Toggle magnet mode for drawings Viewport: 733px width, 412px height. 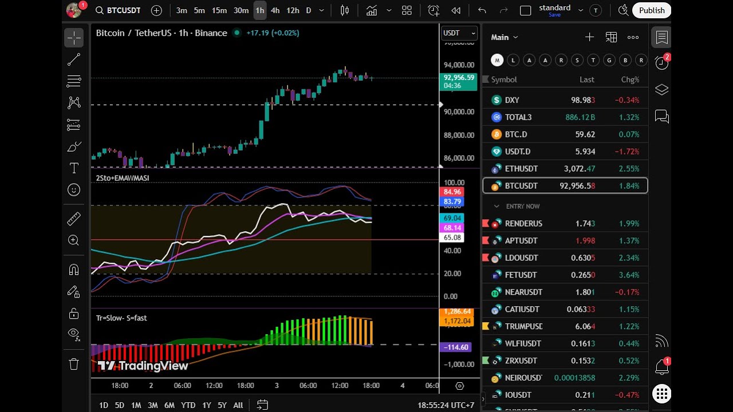tap(74, 269)
